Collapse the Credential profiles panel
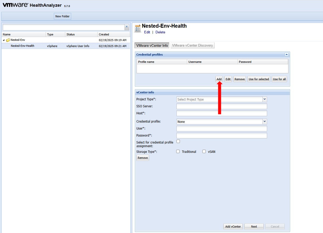Viewport: 323px width, 233px height. pyautogui.click(x=287, y=54)
